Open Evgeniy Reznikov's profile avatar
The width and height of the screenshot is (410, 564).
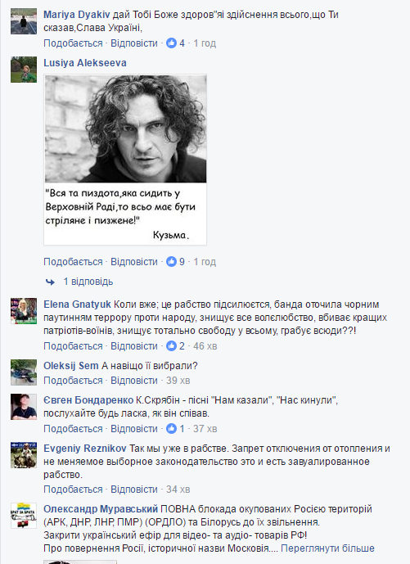coord(24,455)
